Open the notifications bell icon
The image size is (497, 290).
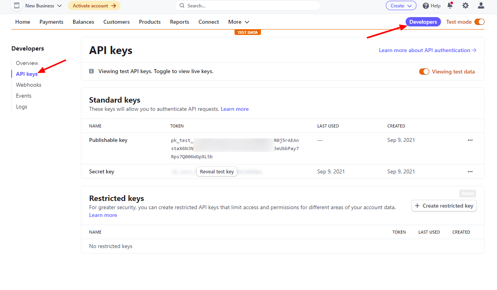coord(450,5)
